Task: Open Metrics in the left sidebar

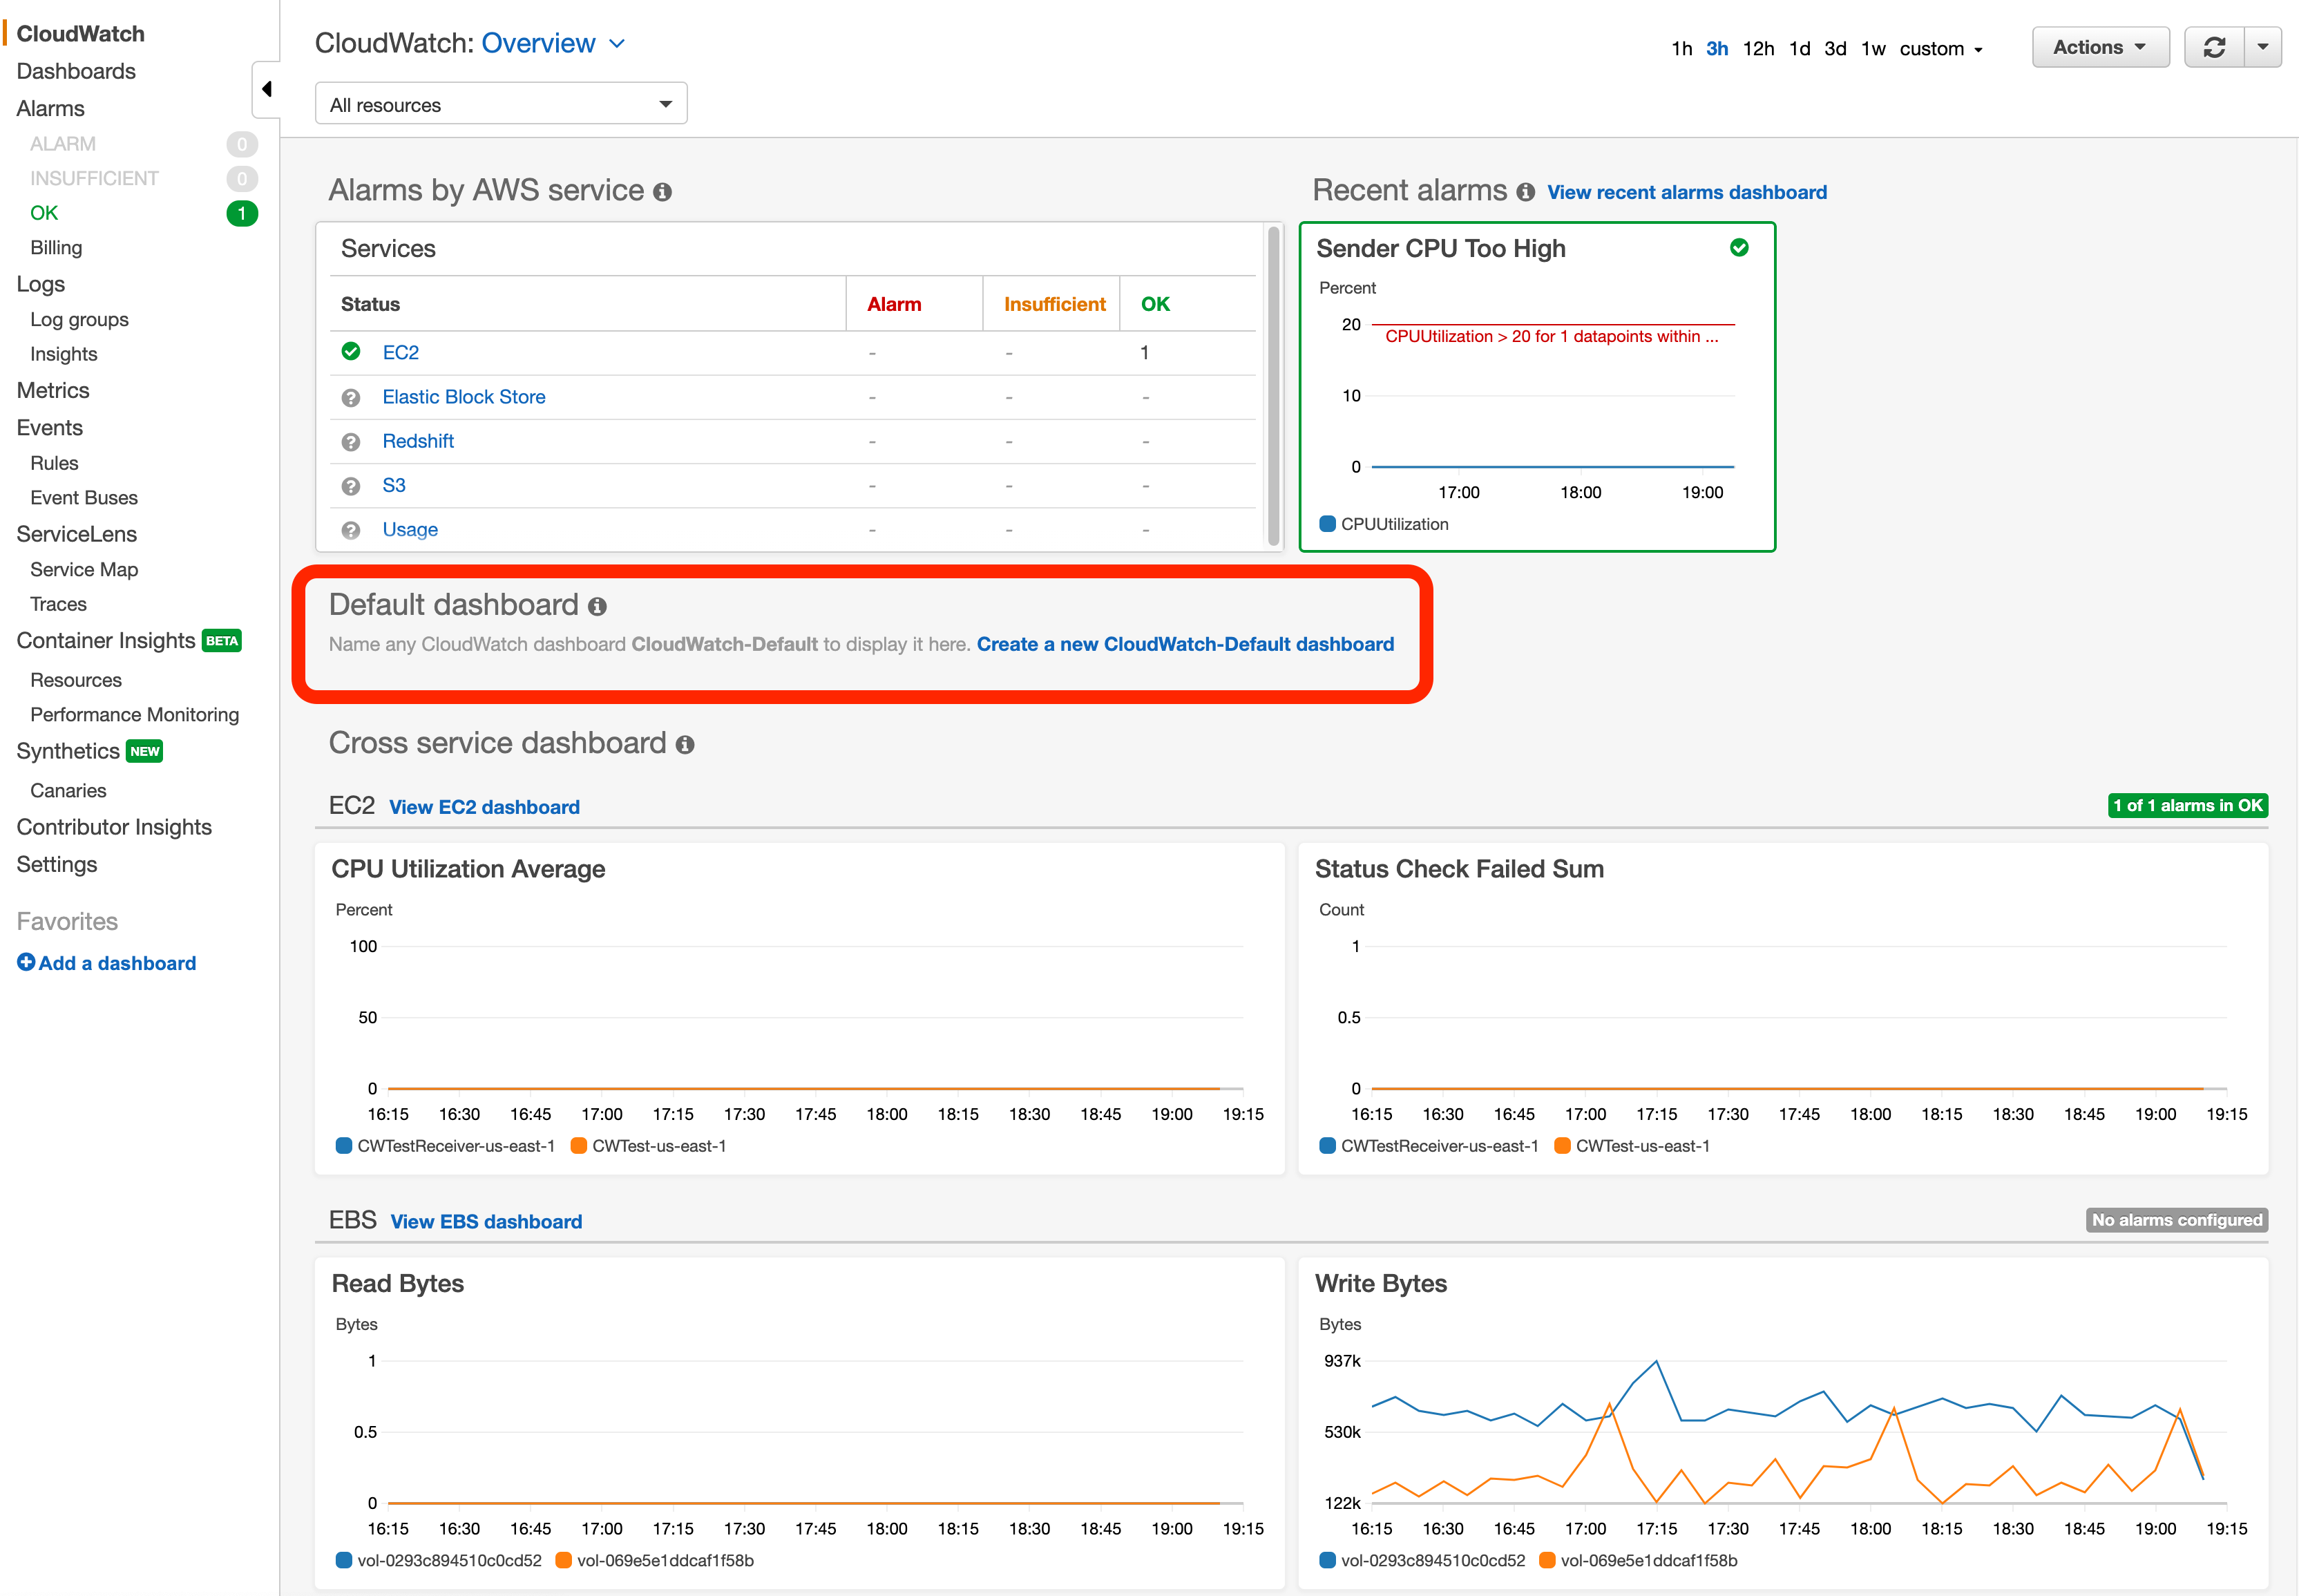Action: (x=53, y=390)
